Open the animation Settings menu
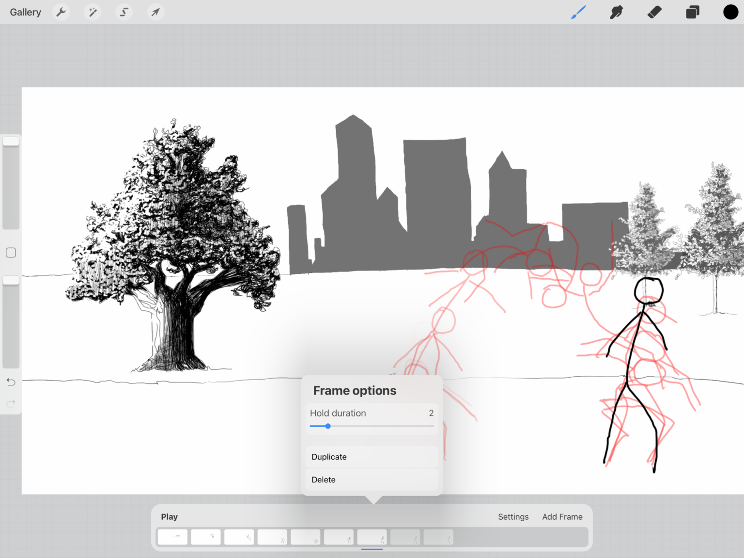Viewport: 744px width, 558px height. coord(513,516)
